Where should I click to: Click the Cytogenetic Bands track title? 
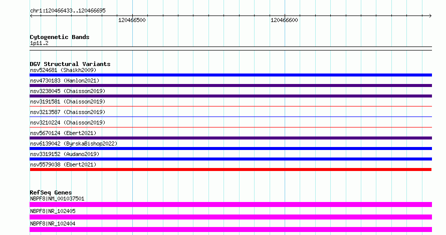[60, 37]
